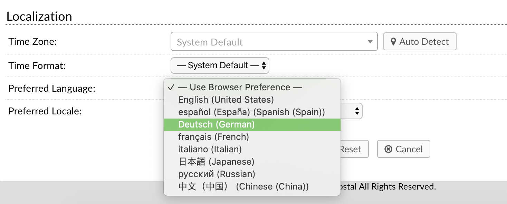The image size is (507, 204).
Task: Click the Localization section heading
Action: click(39, 16)
